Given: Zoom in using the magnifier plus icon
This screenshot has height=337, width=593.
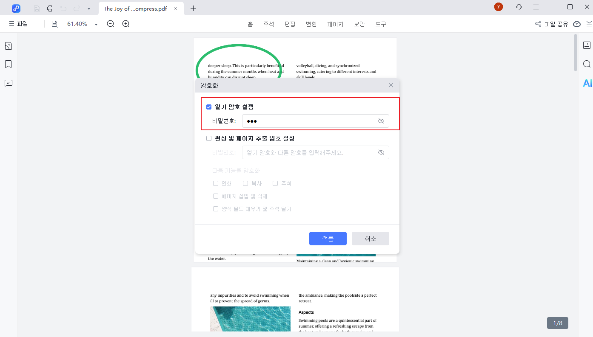Looking at the screenshot, I should click(125, 24).
